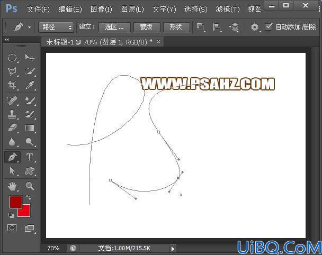The image size is (322, 255).
Task: Select the Move tool
Action: pyautogui.click(x=30, y=57)
